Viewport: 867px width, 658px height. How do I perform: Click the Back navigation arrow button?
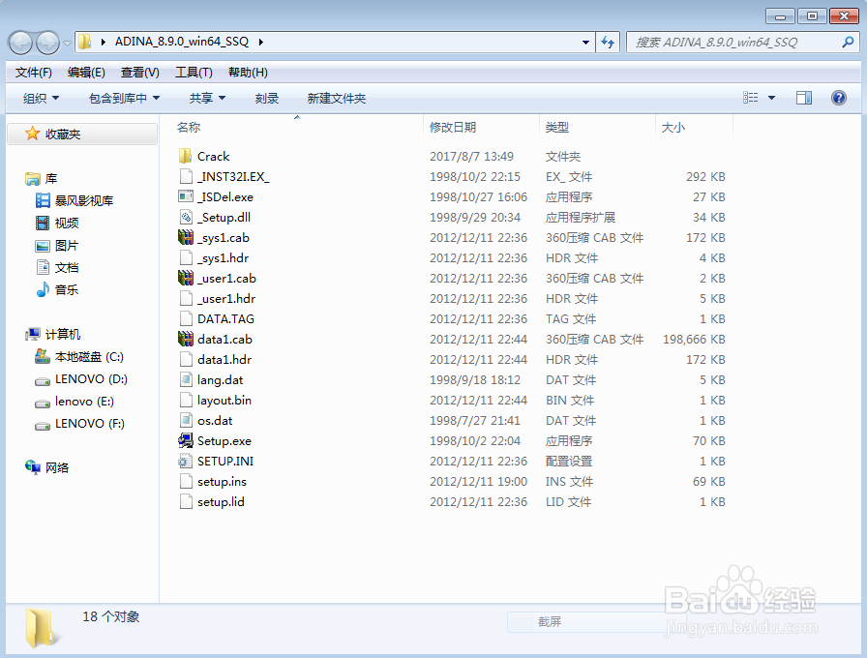tap(21, 43)
